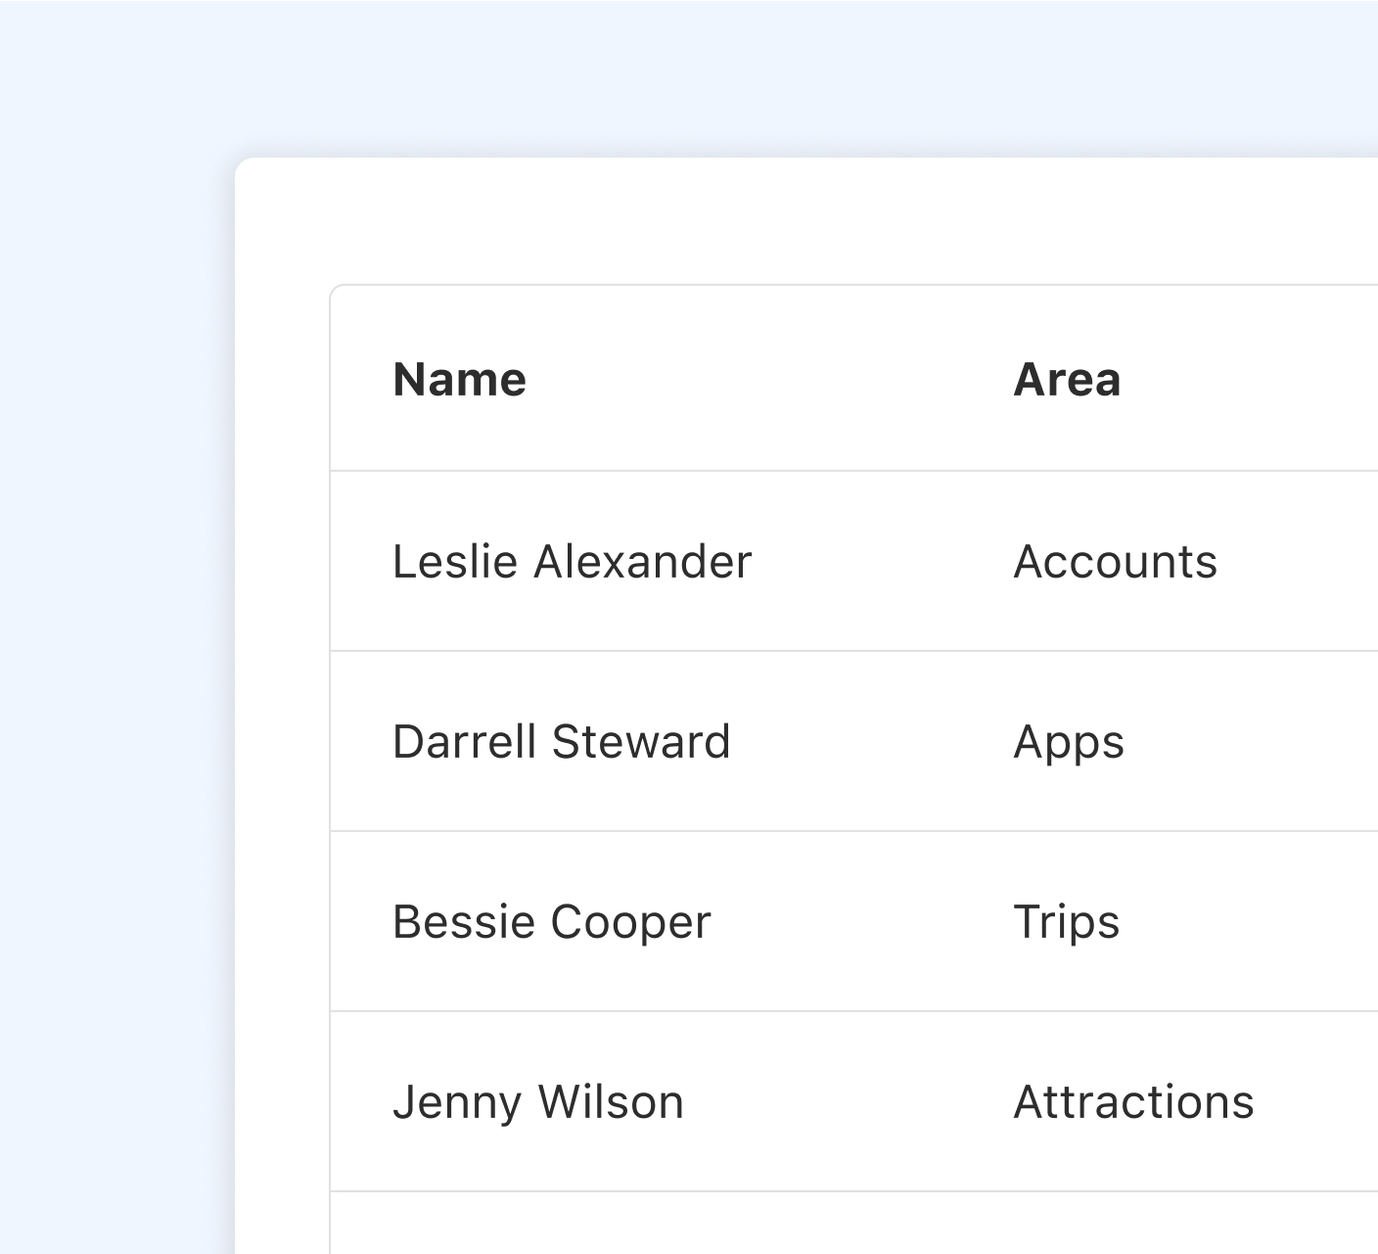
Task: Select the Jenny Wilson name cell
Action: click(537, 1102)
